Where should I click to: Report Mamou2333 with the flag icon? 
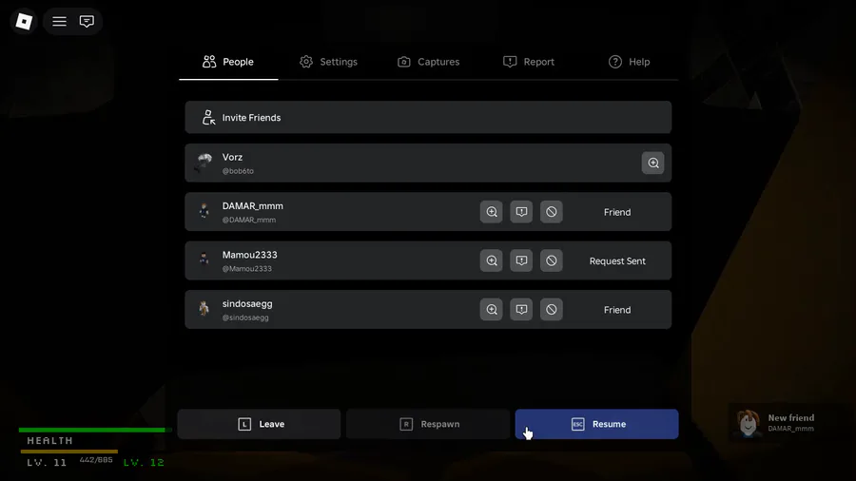click(x=521, y=260)
